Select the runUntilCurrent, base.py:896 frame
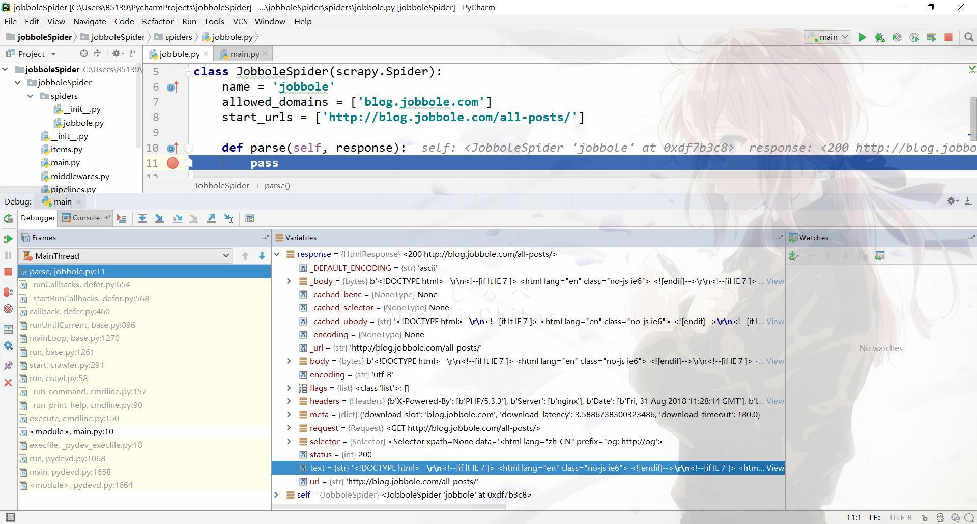Viewport: 977px width, 524px height. [x=82, y=325]
